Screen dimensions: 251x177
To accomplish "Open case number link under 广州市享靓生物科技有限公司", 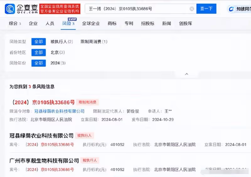I will click(x=50, y=169).
